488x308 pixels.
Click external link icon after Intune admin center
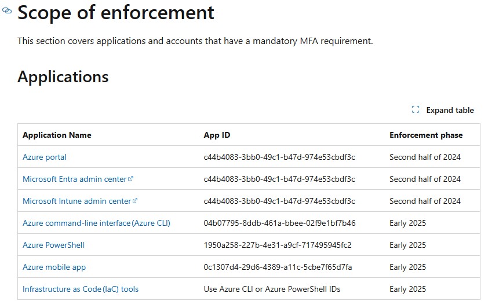click(135, 201)
